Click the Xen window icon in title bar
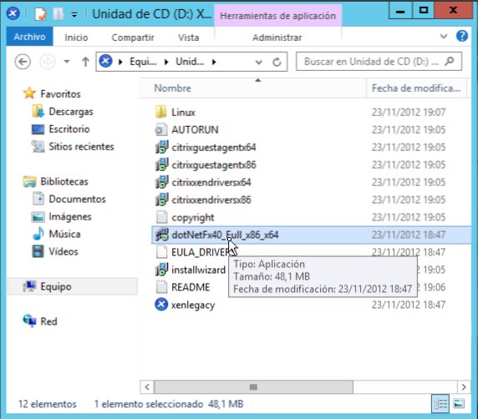 point(13,13)
